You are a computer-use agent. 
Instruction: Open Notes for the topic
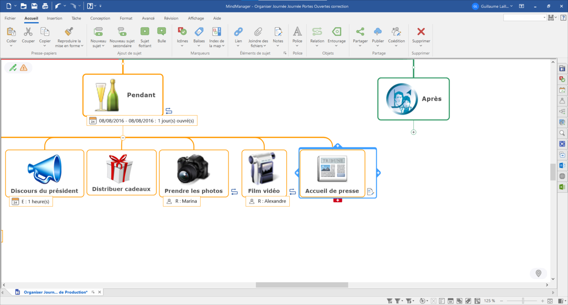(x=278, y=32)
